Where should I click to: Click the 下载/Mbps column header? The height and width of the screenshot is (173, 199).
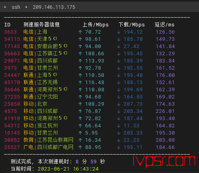[x=132, y=25]
